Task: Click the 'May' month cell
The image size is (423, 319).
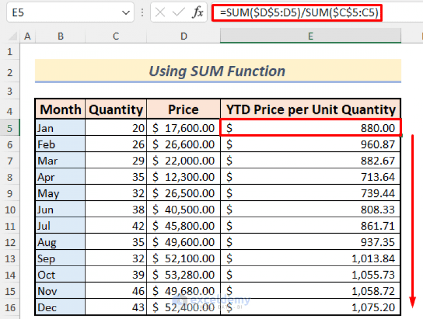Action: coord(61,193)
